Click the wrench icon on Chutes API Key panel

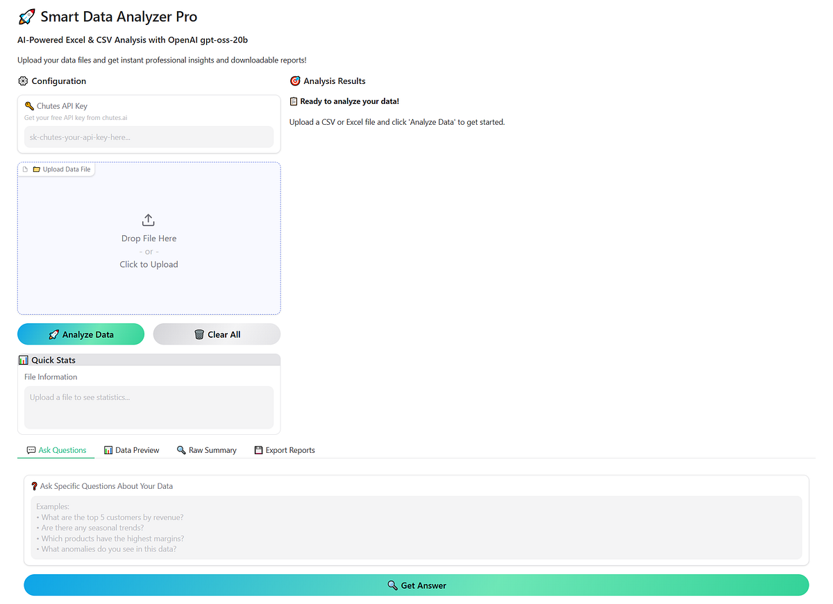coord(29,105)
